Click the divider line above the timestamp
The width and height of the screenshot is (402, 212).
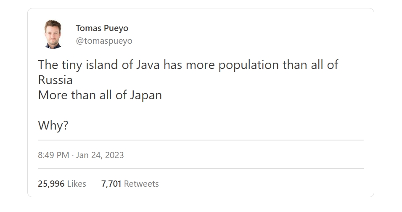201,140
